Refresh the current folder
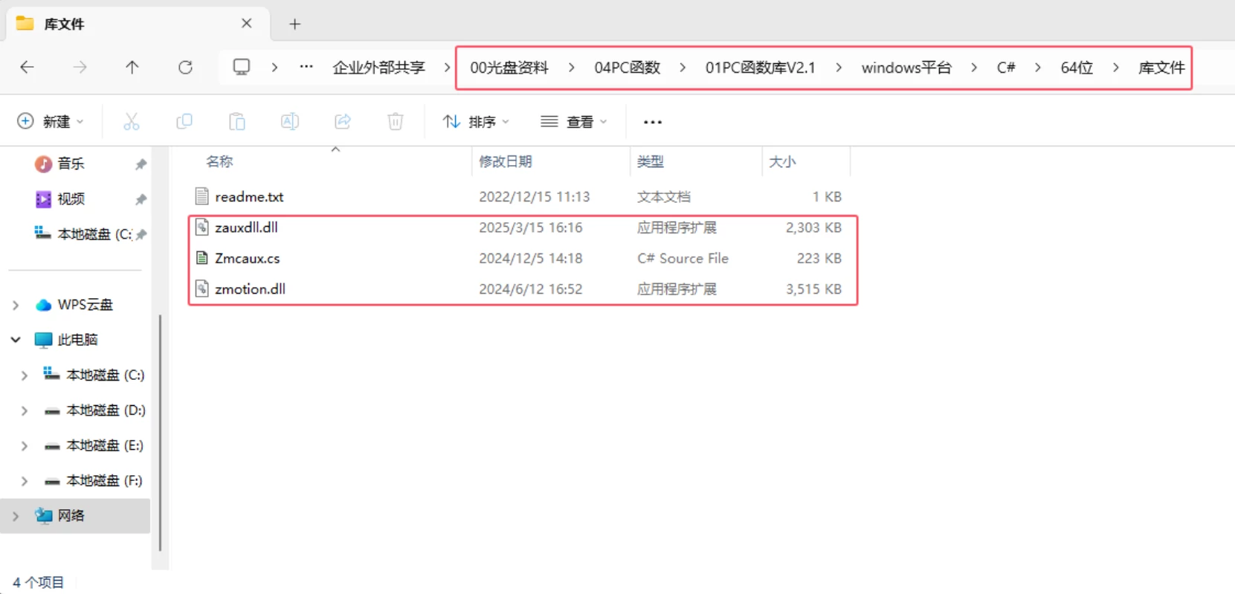 (185, 68)
